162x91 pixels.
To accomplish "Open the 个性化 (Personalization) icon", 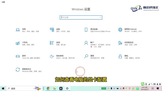I will tap(18, 43).
